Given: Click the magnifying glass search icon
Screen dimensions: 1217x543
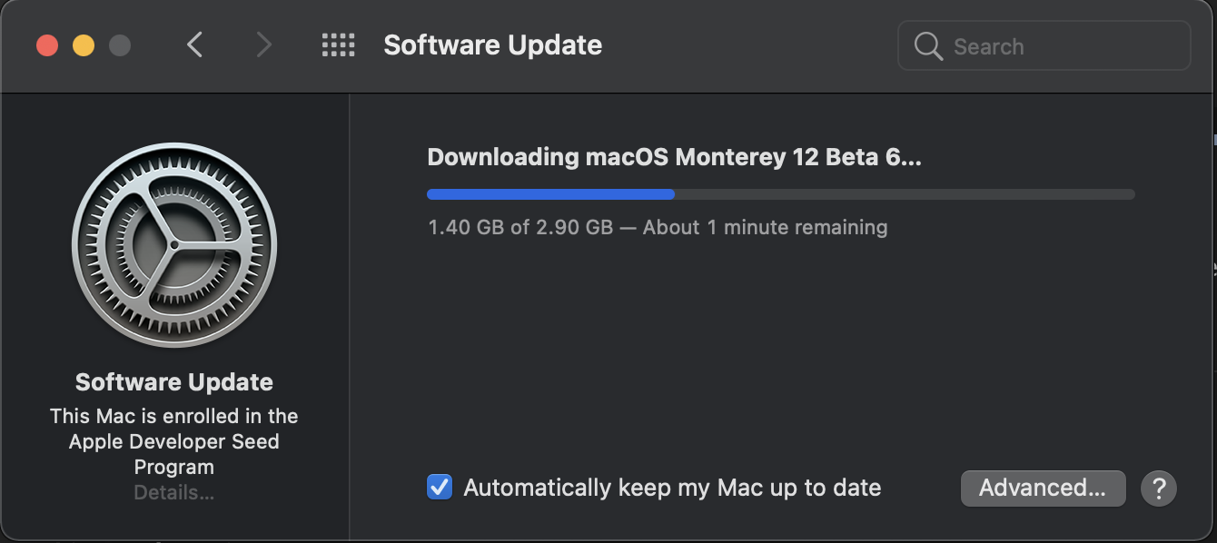Looking at the screenshot, I should (x=928, y=46).
